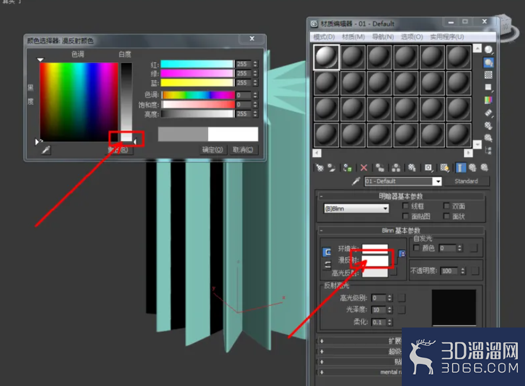This screenshot has width=525, height=386.
Task: Click 高光反射 color swatch
Action: point(375,273)
